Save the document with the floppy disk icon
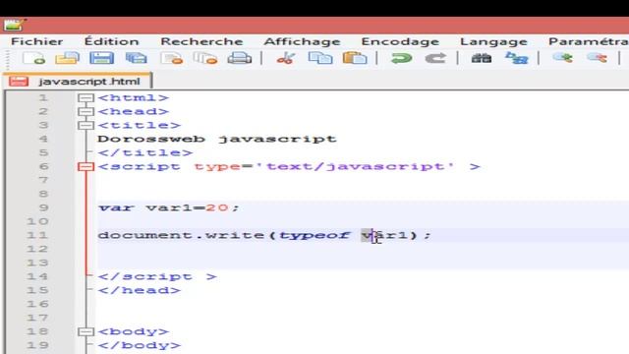629x354 pixels. 101,58
